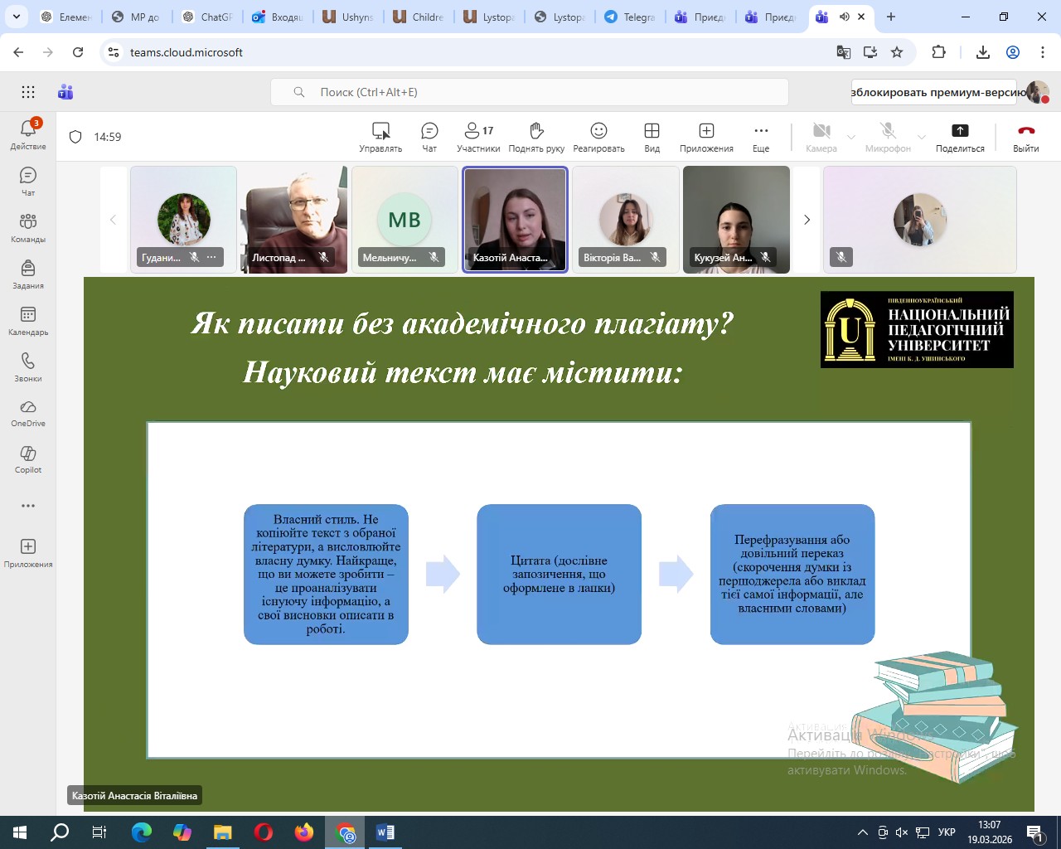Unmute the Microphone

[888, 137]
